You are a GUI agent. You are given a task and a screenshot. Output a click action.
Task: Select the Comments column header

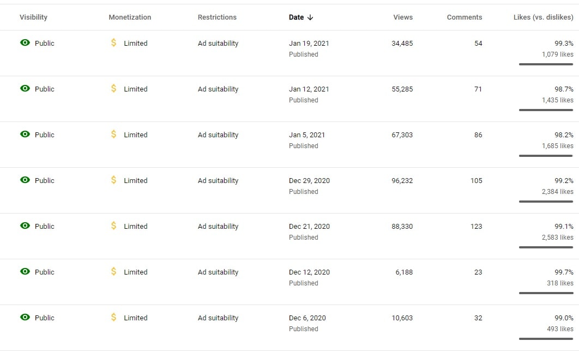(464, 17)
